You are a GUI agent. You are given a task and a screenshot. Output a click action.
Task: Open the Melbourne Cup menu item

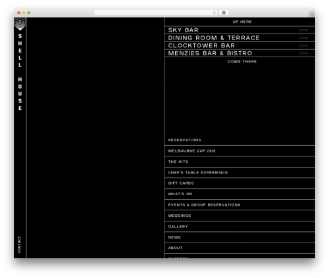pyautogui.click(x=240, y=151)
